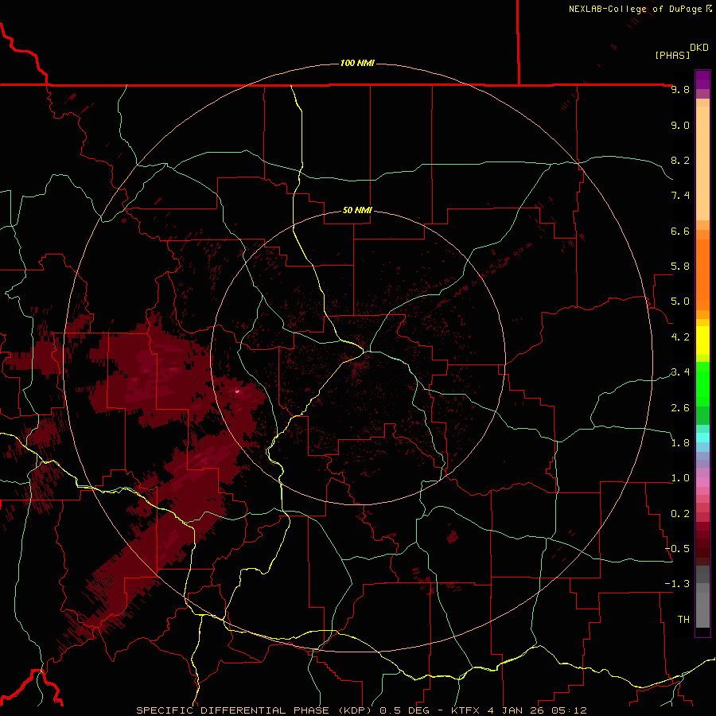
Task: Click the cyan segment of the color bar
Action: (x=702, y=438)
